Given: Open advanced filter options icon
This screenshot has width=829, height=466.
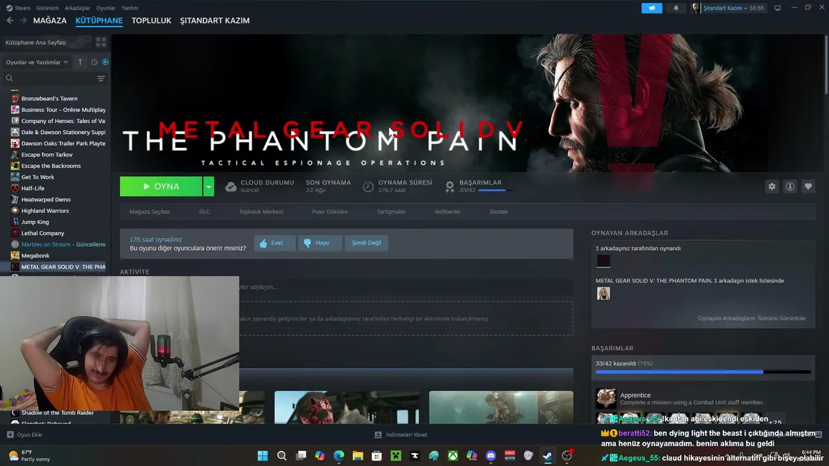Looking at the screenshot, I should tap(101, 78).
